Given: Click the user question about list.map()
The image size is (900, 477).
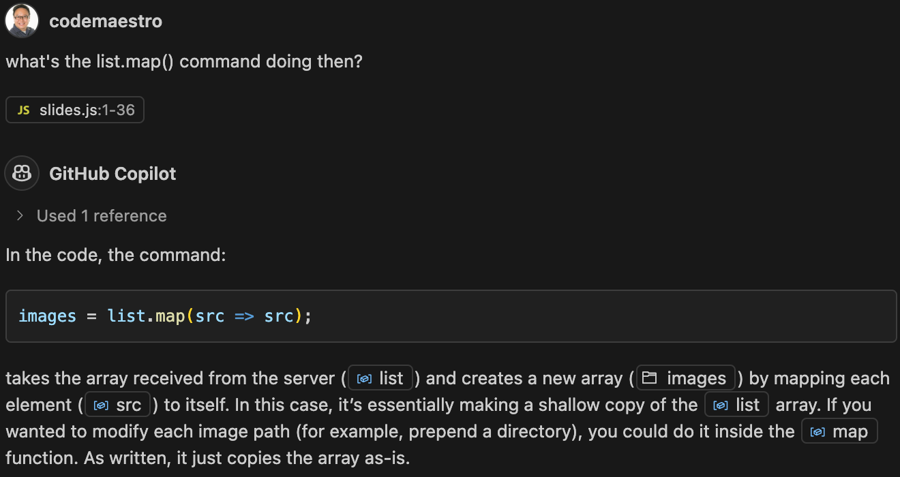Looking at the screenshot, I should 184,61.
